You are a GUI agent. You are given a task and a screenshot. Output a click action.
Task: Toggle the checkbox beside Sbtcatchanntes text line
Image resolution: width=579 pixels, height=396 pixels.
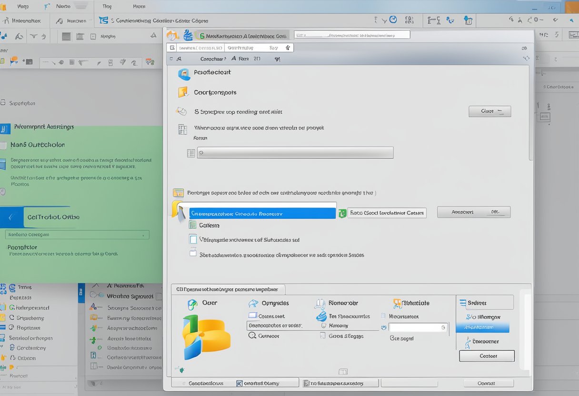pyautogui.click(x=193, y=254)
